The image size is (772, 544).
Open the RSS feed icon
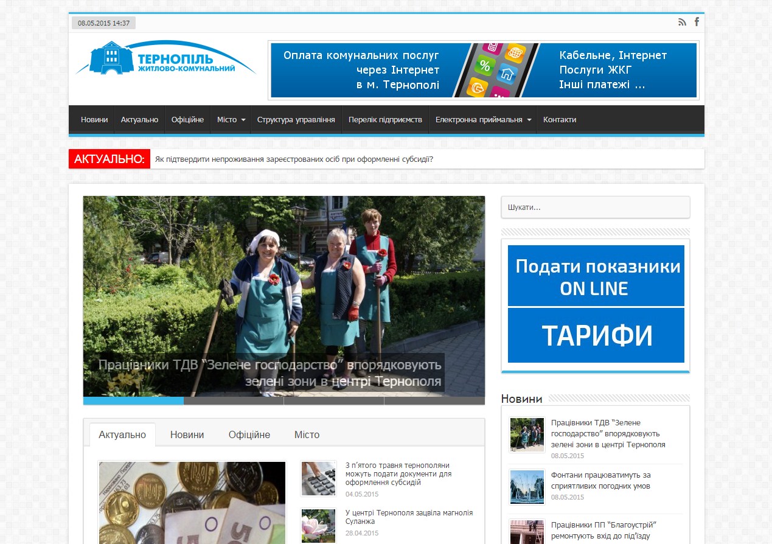682,22
